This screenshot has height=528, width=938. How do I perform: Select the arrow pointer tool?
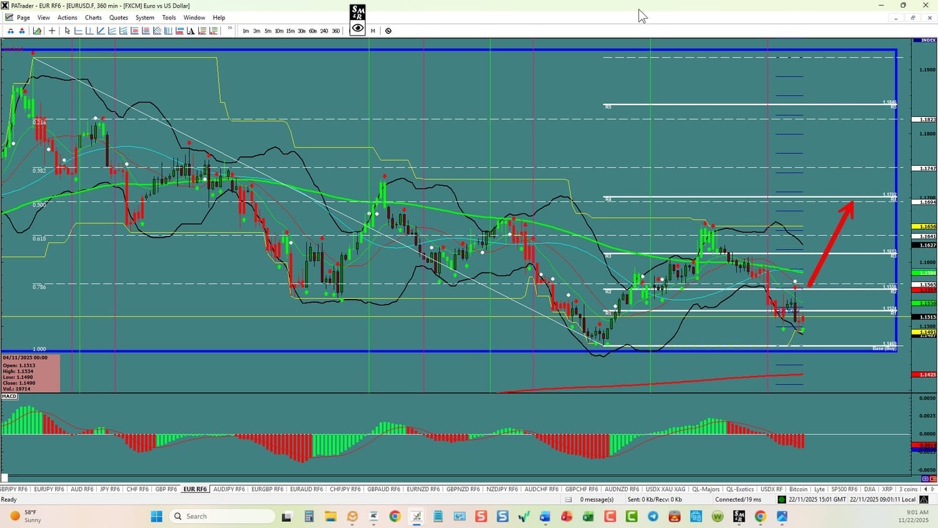point(68,31)
